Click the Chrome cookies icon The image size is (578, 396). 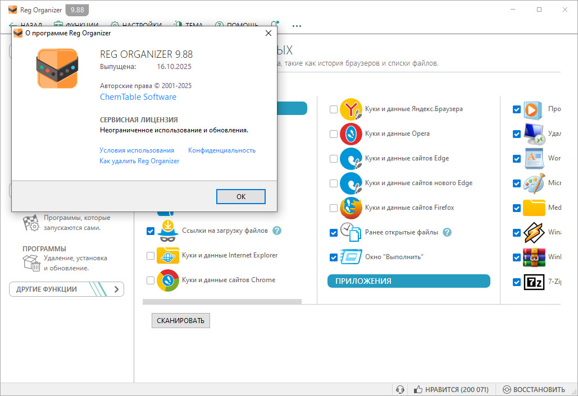[x=168, y=280]
